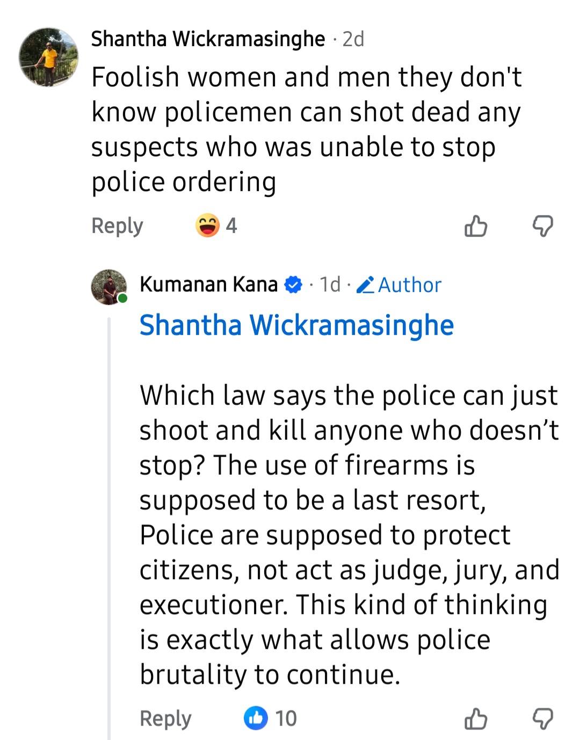580x740 pixels.
Task: Click the 2d timestamp on first comment
Action: coord(353,39)
